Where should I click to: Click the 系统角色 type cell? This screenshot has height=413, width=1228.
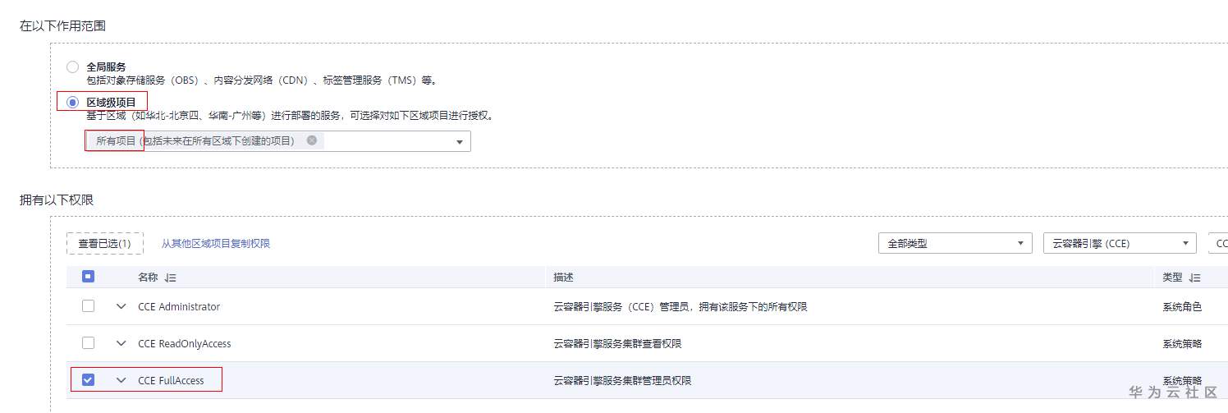click(1182, 306)
